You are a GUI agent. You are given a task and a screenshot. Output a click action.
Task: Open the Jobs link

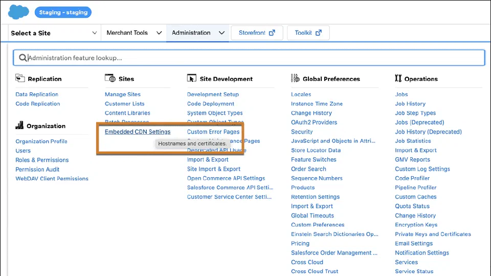[401, 94]
